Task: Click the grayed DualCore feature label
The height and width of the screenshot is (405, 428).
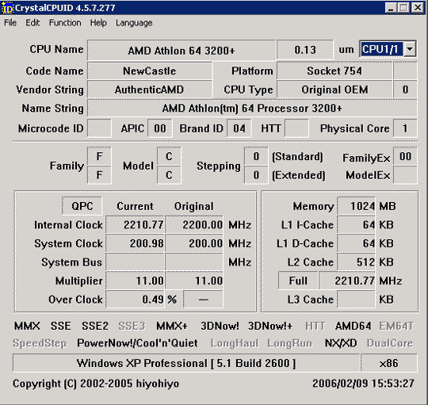Action: (x=389, y=343)
